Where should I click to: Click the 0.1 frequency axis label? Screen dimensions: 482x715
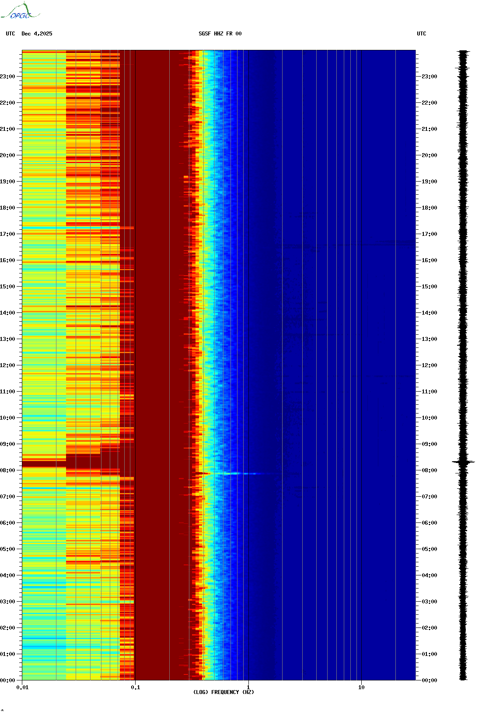click(136, 687)
